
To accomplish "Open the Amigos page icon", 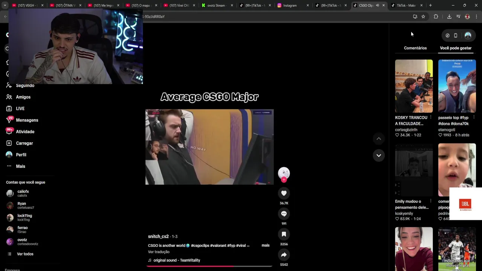I will pos(9,97).
